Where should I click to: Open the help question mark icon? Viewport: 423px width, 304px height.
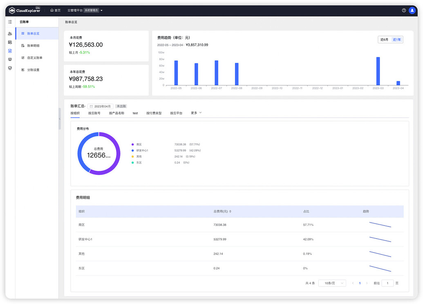tap(404, 10)
